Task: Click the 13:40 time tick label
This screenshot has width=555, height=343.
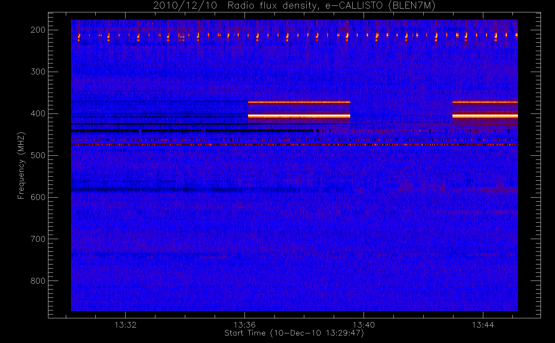Action: (364, 325)
